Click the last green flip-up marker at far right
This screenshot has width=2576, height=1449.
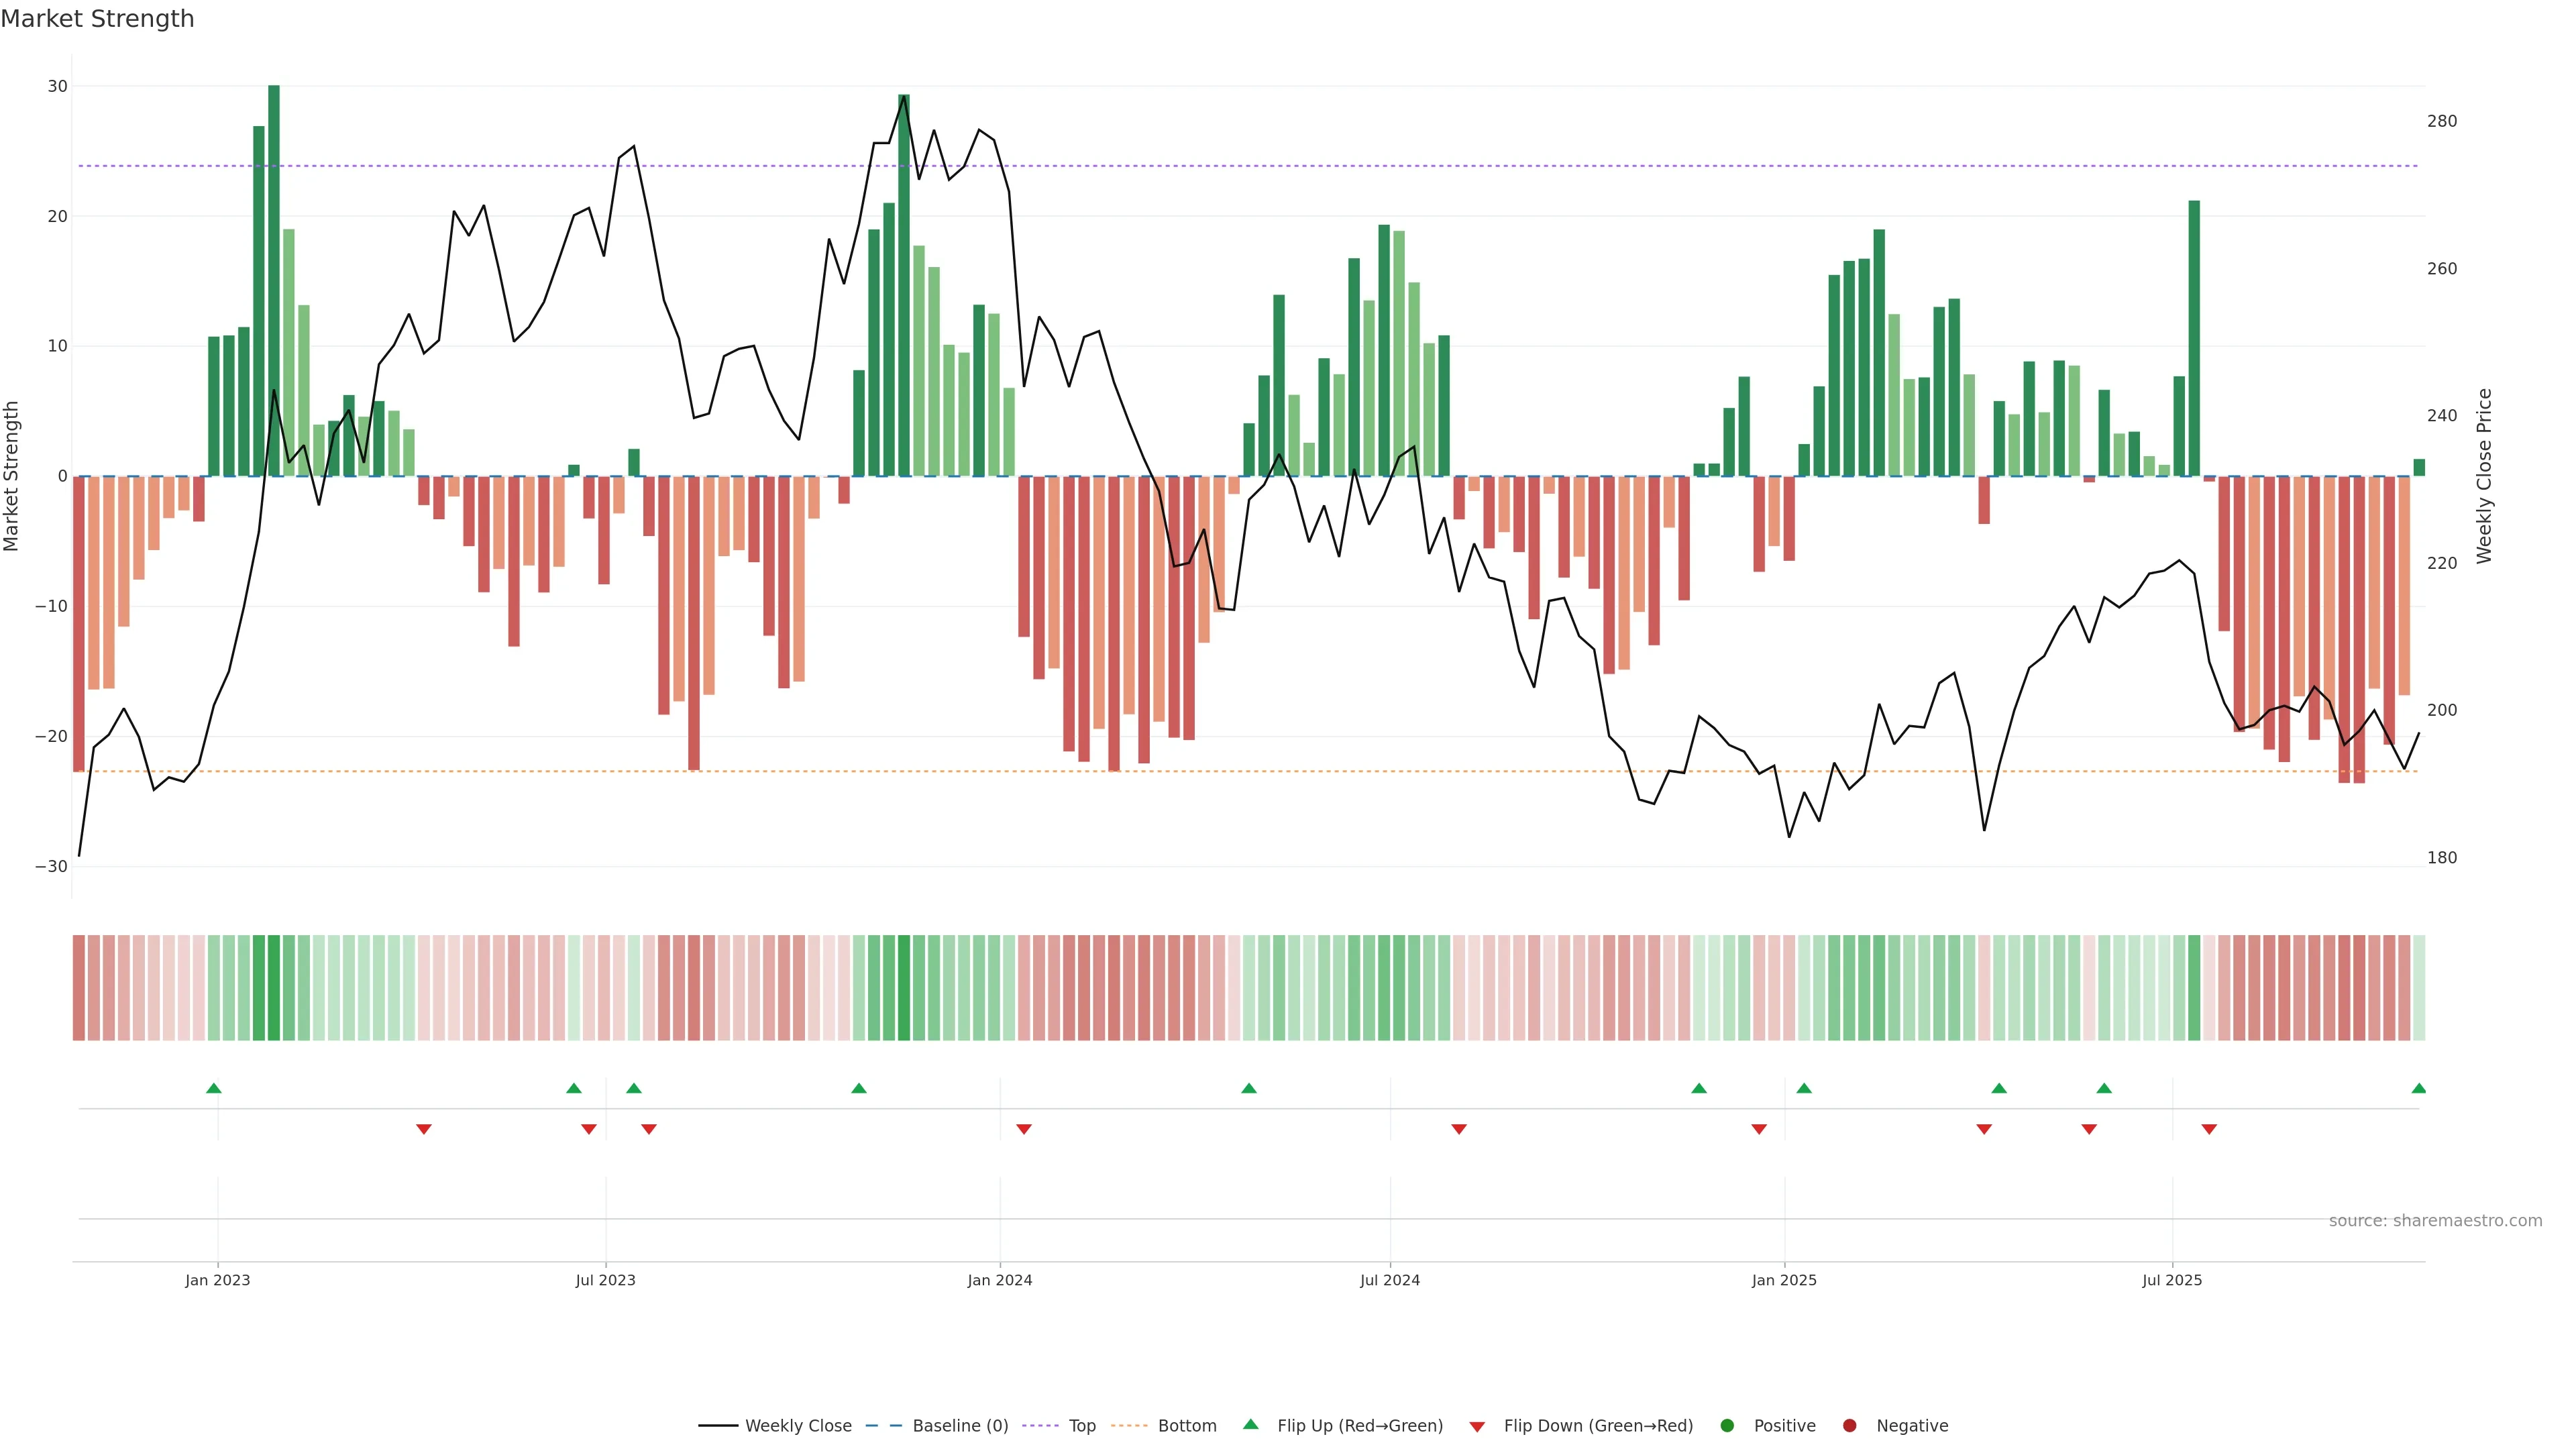(2419, 1088)
